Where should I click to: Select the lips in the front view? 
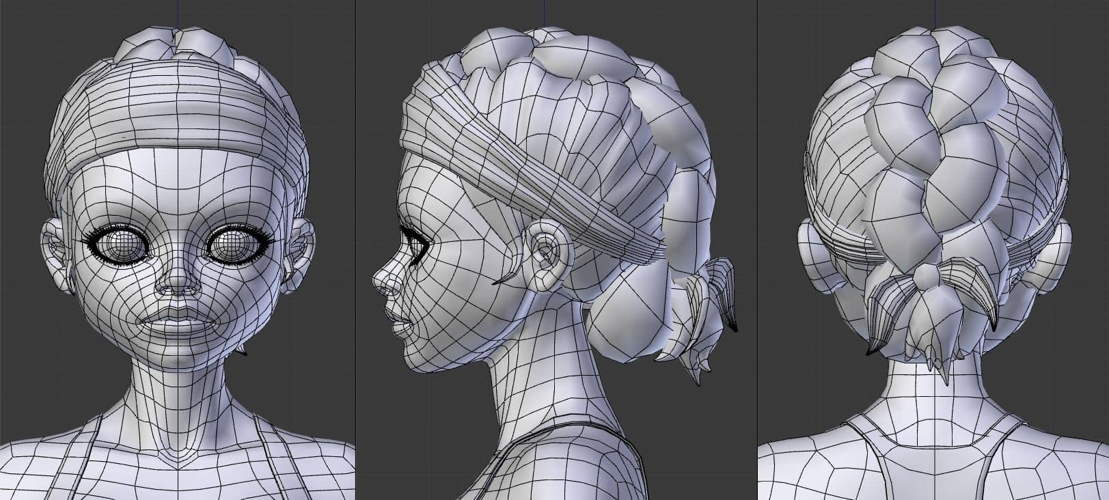coord(178,318)
